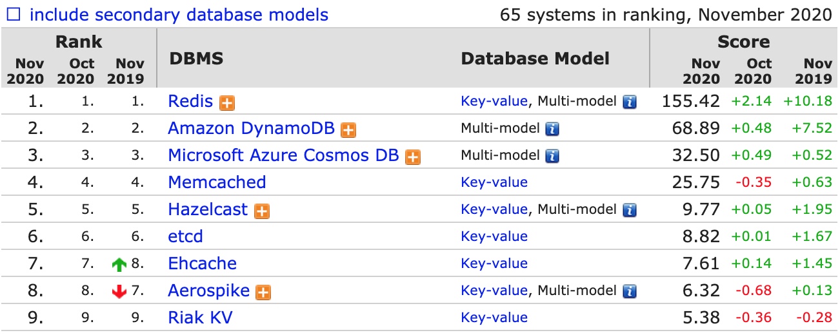Click the orange plus icon beside Redis
This screenshot has width=840, height=335.
click(226, 102)
